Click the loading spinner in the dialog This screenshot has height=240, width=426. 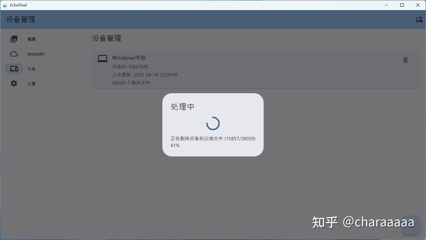coord(213,123)
